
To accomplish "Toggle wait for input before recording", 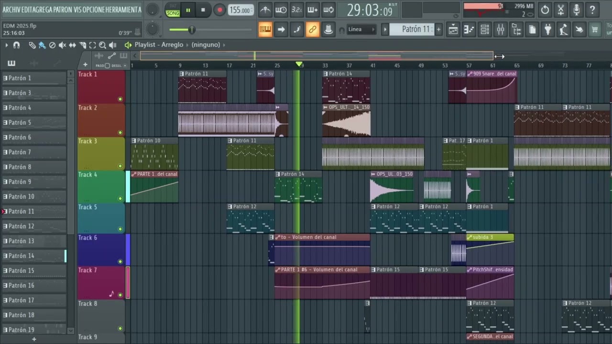I will click(x=281, y=10).
